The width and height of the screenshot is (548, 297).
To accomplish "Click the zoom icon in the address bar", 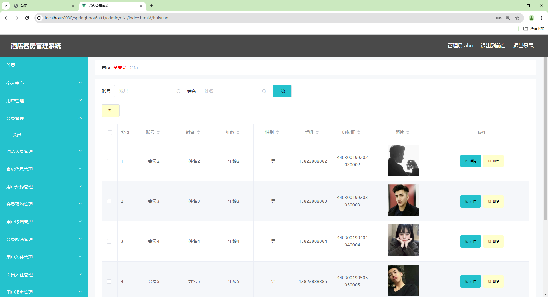I will point(508,18).
